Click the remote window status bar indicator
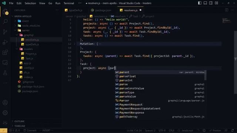 [3, 130]
